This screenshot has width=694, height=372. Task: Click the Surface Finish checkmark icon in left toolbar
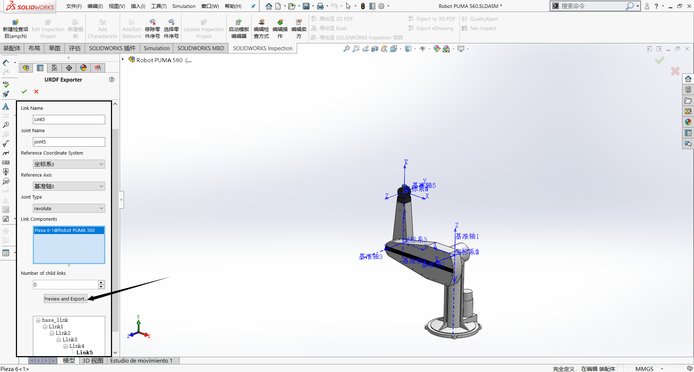(x=6, y=144)
